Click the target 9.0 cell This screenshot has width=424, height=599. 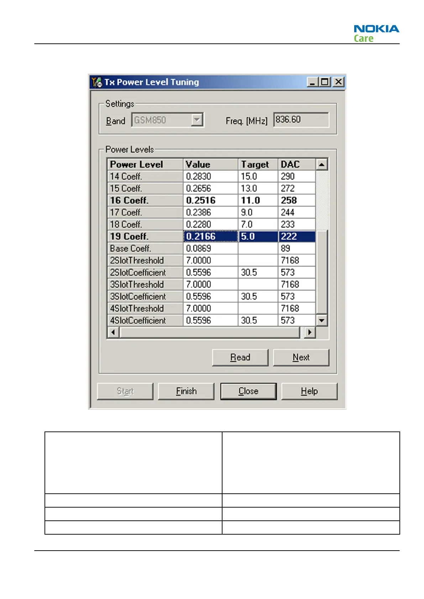click(258, 212)
